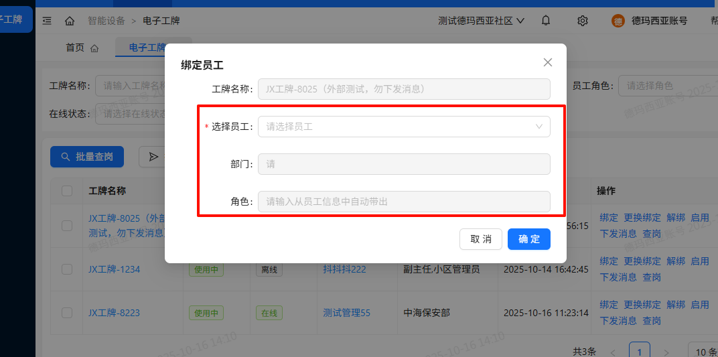Click 批量查岗 button

[x=87, y=157]
